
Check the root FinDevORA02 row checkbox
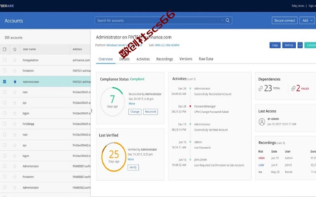point(4,134)
